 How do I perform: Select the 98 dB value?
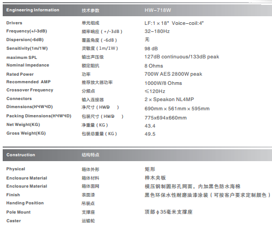click(x=151, y=49)
